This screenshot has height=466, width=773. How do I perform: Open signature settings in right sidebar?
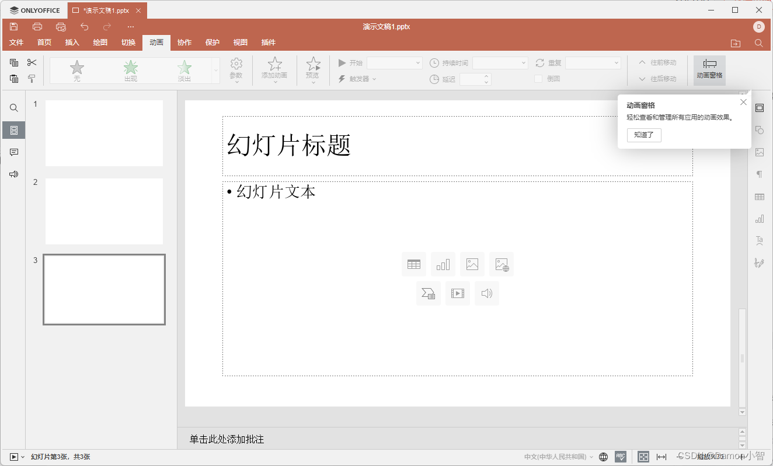click(x=760, y=263)
